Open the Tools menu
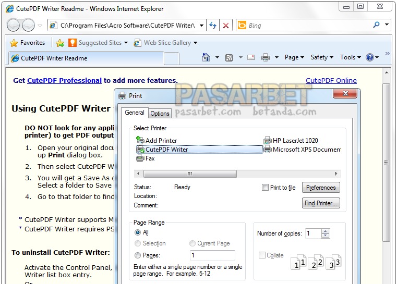The image size is (397, 284). point(350,57)
